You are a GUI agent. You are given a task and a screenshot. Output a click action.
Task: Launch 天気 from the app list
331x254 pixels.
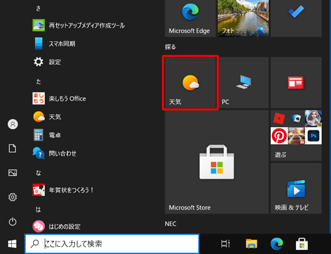[47, 116]
